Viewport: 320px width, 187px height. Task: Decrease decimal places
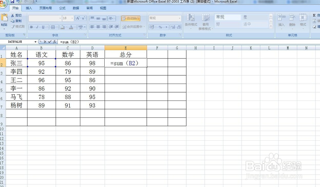click(x=179, y=27)
